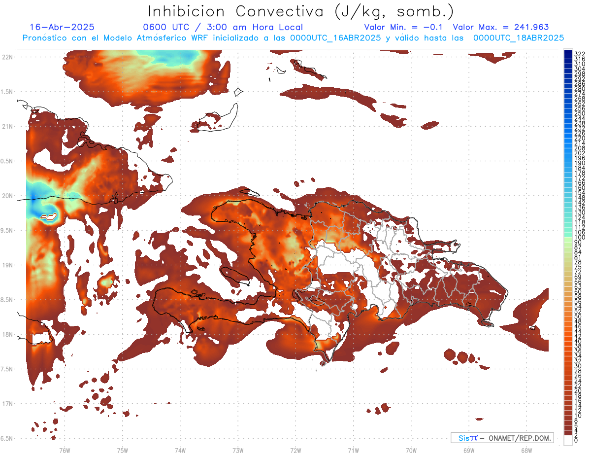Viewport: 591px width, 457px height.
Task: Click the "22N" latitude label
Action: coord(7,57)
